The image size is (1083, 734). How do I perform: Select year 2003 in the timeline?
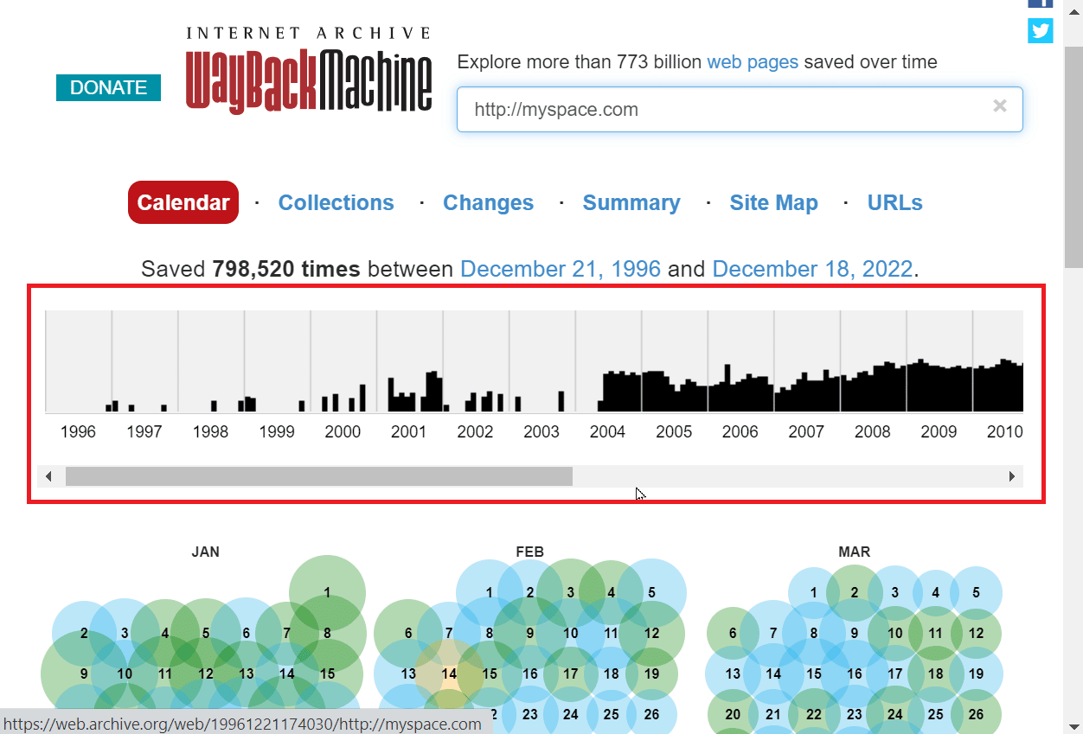[541, 431]
